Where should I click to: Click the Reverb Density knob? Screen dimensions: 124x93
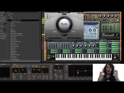coord(43,78)
